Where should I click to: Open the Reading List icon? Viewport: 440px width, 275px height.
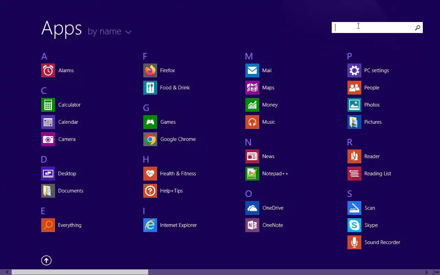pyautogui.click(x=354, y=174)
